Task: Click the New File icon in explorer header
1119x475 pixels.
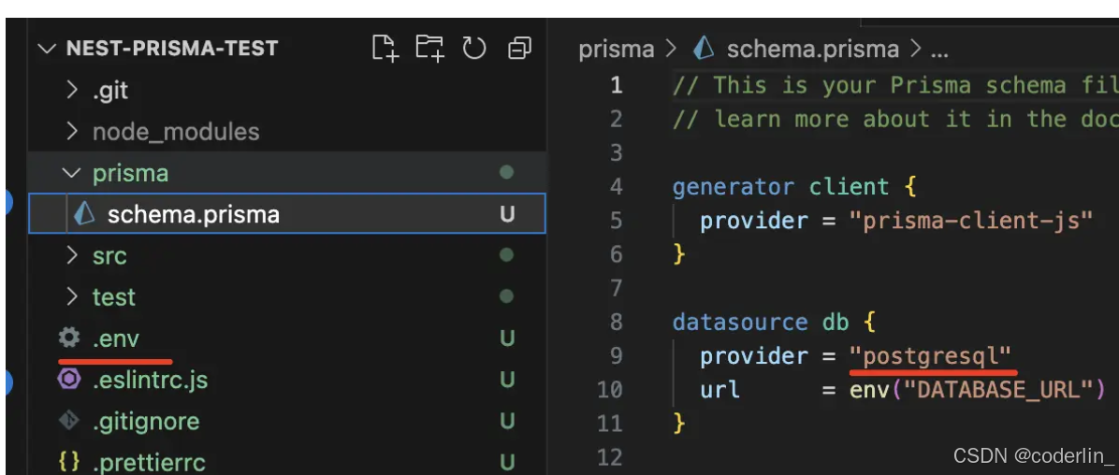Action: [385, 48]
